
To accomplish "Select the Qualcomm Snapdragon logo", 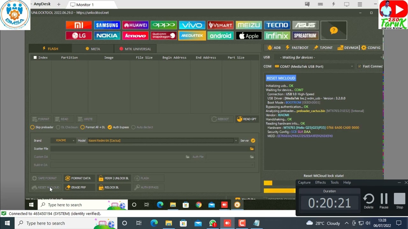I will (x=164, y=36).
